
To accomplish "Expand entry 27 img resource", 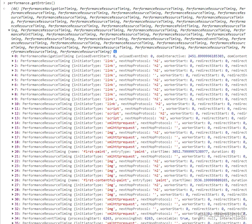I will [13, 185].
